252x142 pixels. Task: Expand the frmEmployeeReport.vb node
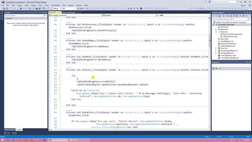click(216, 51)
